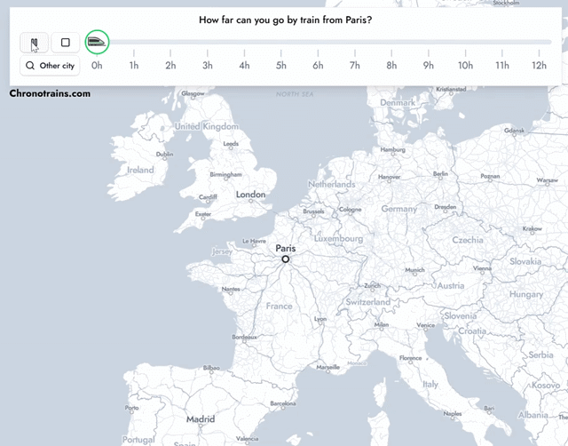Screen dimensions: 568x446
Task: Click the Netherlands country label
Action: [x=331, y=184]
